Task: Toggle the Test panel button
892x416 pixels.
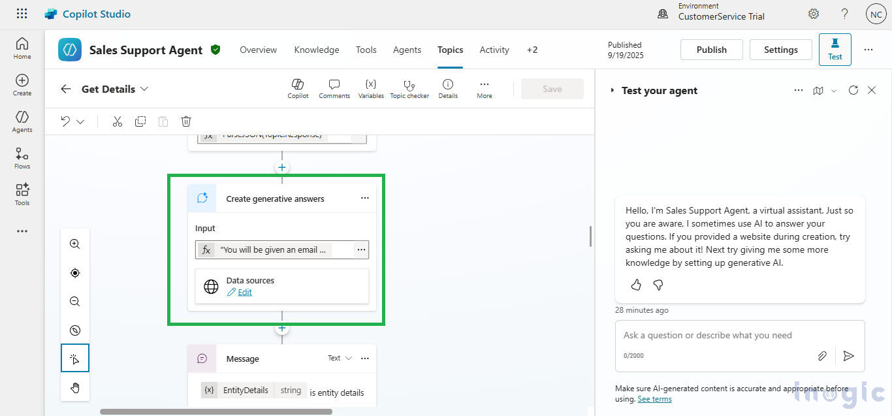Action: [x=835, y=50]
